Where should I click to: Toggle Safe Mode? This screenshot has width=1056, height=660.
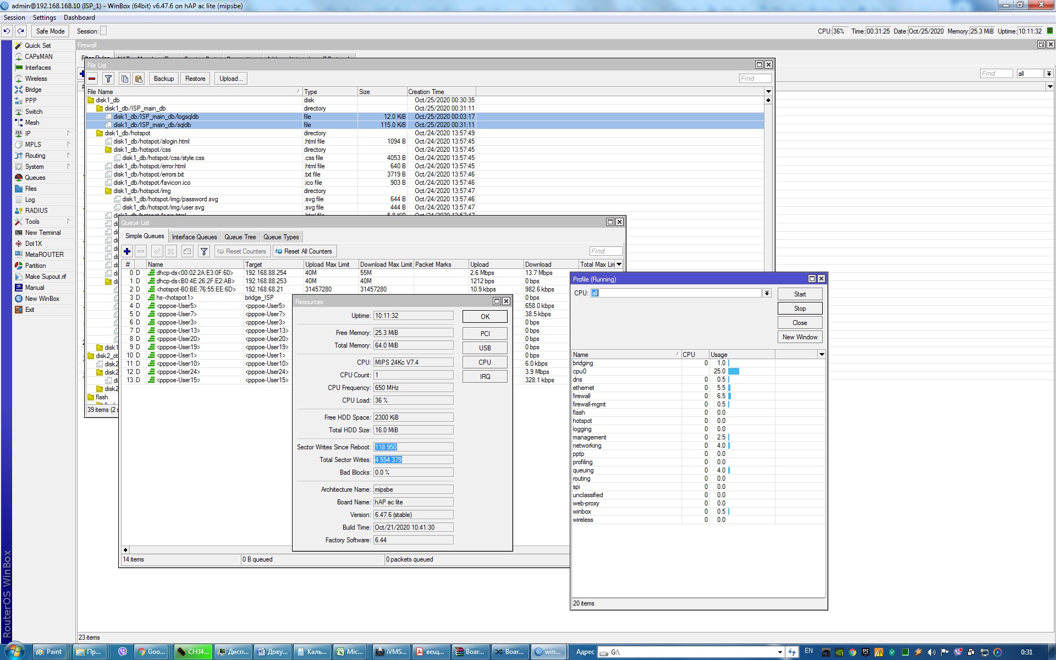pyautogui.click(x=50, y=31)
